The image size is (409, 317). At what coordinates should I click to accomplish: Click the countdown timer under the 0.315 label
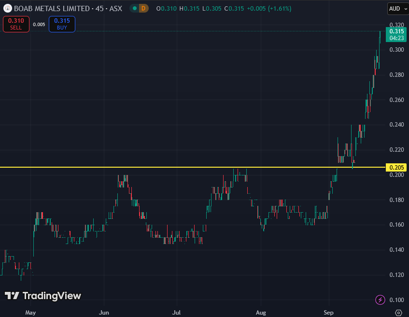point(396,38)
